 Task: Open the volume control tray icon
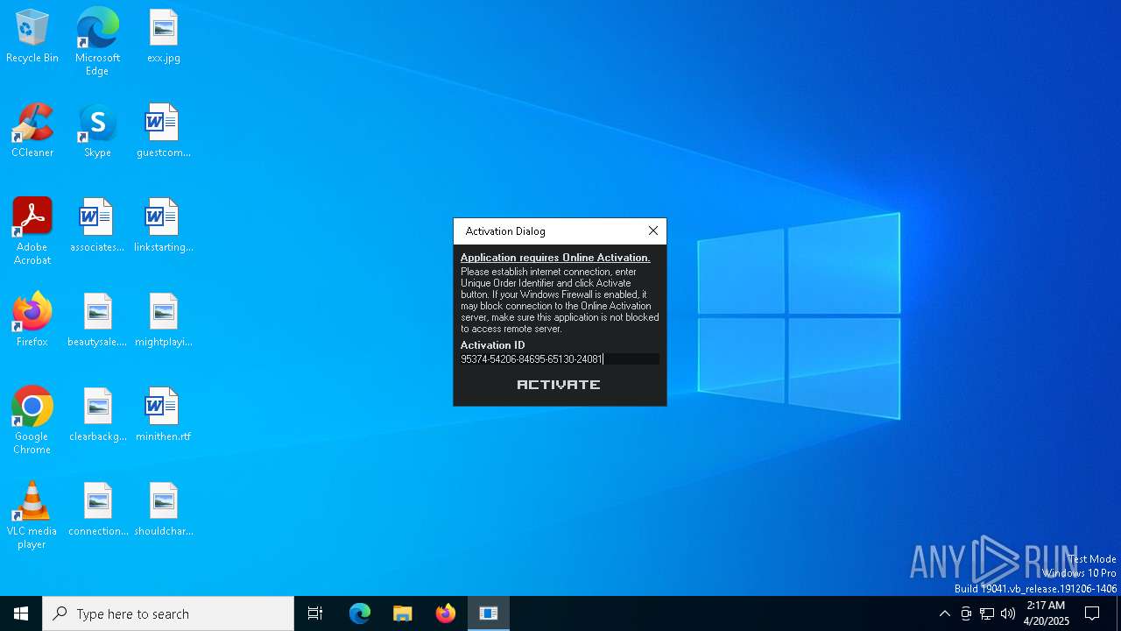tap(1008, 613)
